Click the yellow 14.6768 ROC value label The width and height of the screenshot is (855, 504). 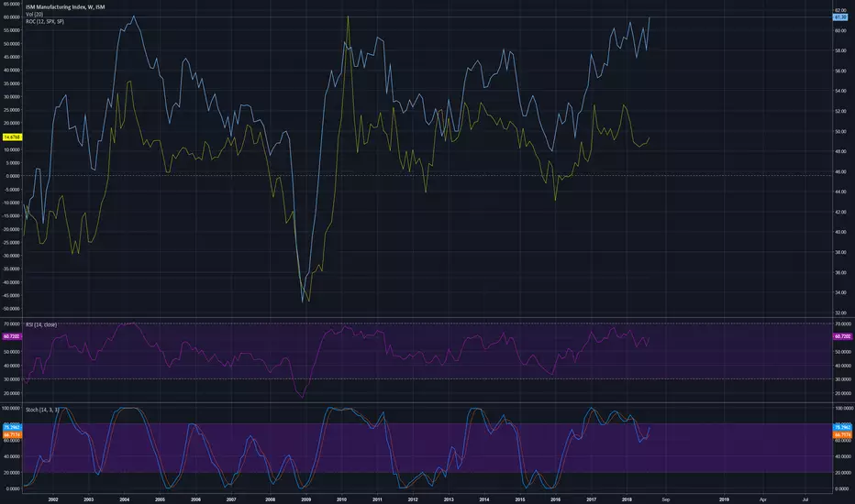tap(11, 137)
